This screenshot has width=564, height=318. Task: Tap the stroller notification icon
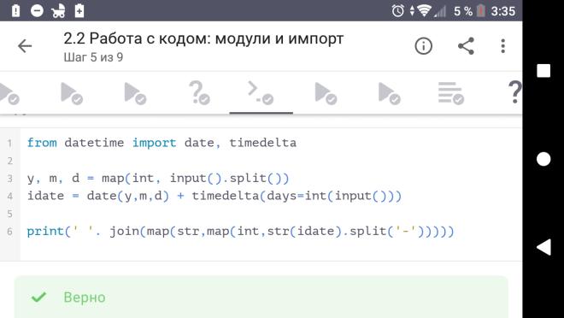coord(58,11)
